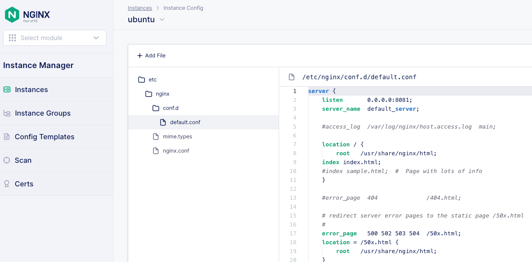The width and height of the screenshot is (532, 262).
Task: Click the grid icon in Select module
Action: coord(12,38)
